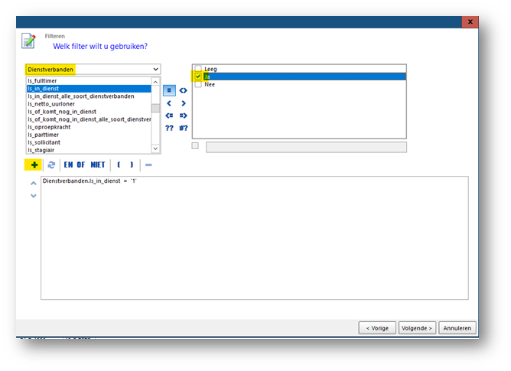Select the not-equal operator icon
Image resolution: width=511 pixels, height=371 pixels.
tap(183, 90)
